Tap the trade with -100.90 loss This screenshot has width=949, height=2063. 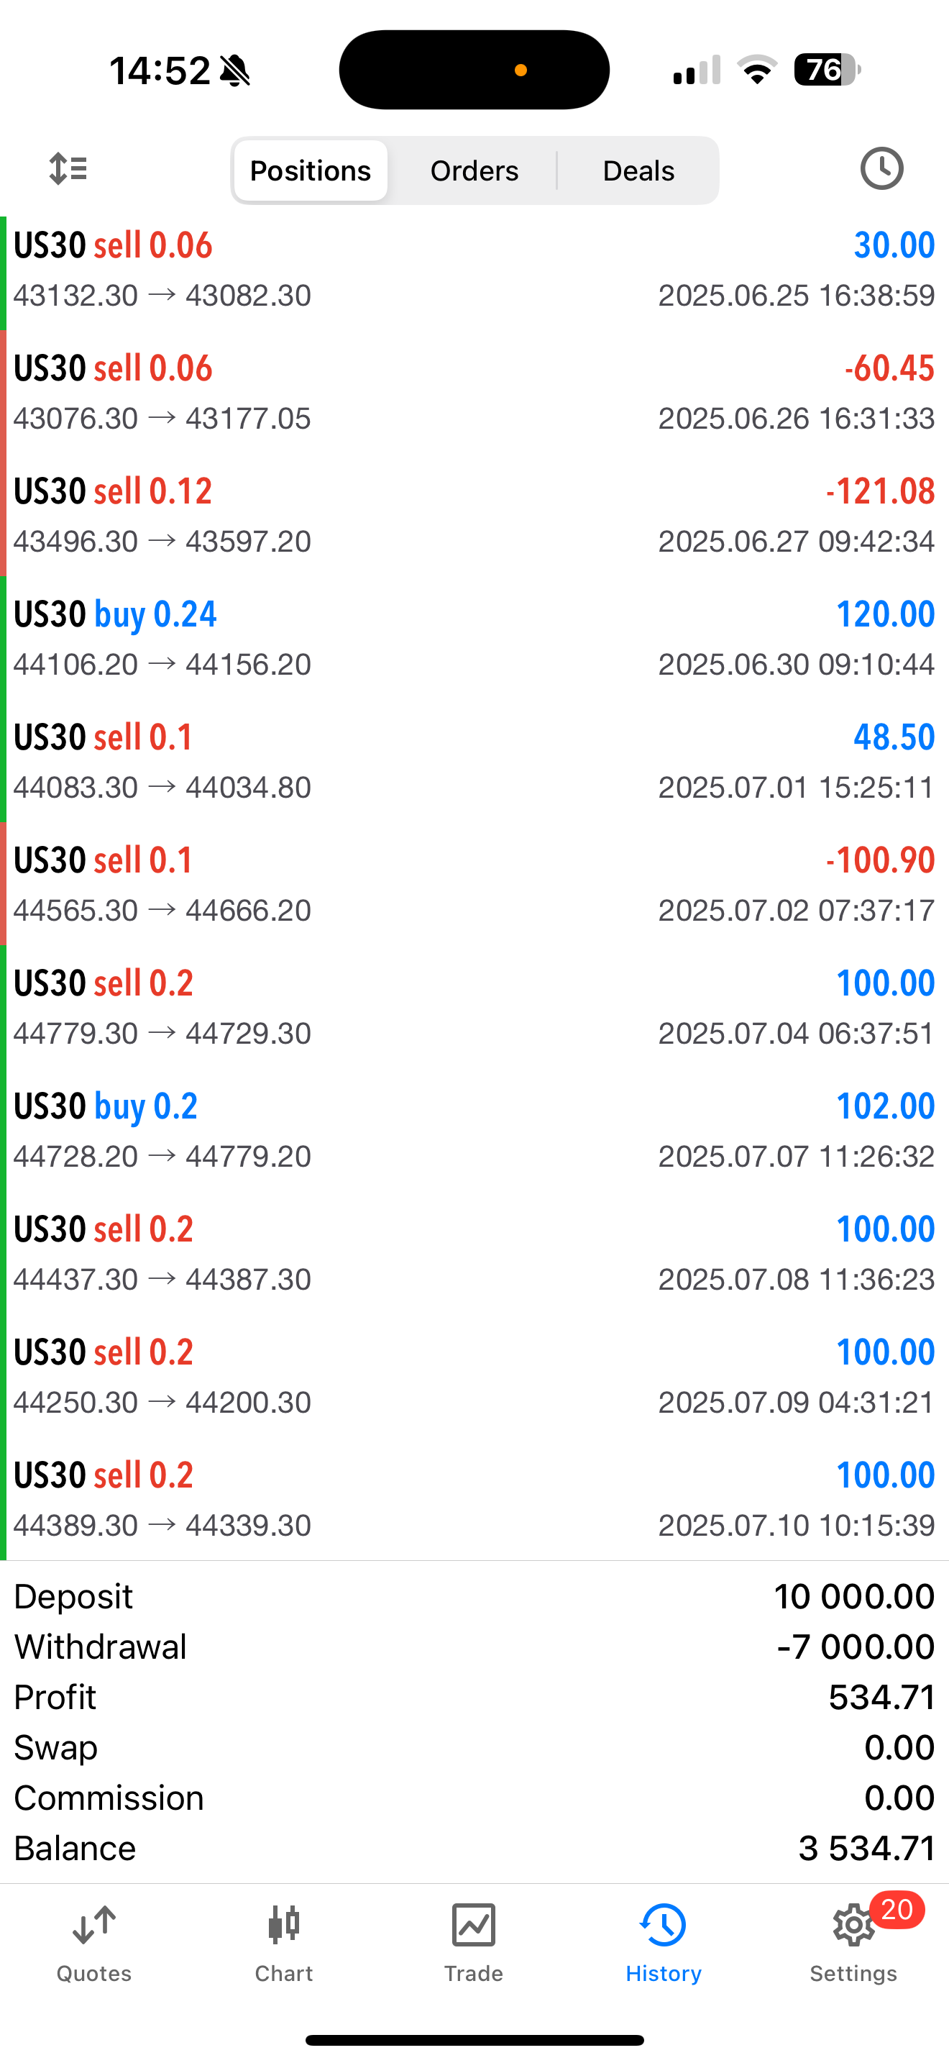point(475,884)
